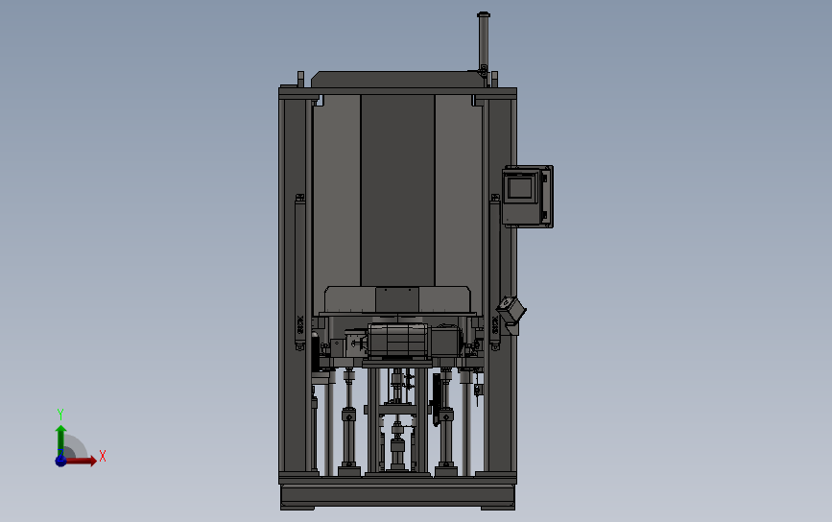This screenshot has height=522, width=832.
Task: Select the bottom base frame of the machine
Action: pos(397,493)
